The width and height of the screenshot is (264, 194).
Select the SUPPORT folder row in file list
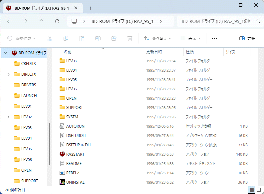154,107
